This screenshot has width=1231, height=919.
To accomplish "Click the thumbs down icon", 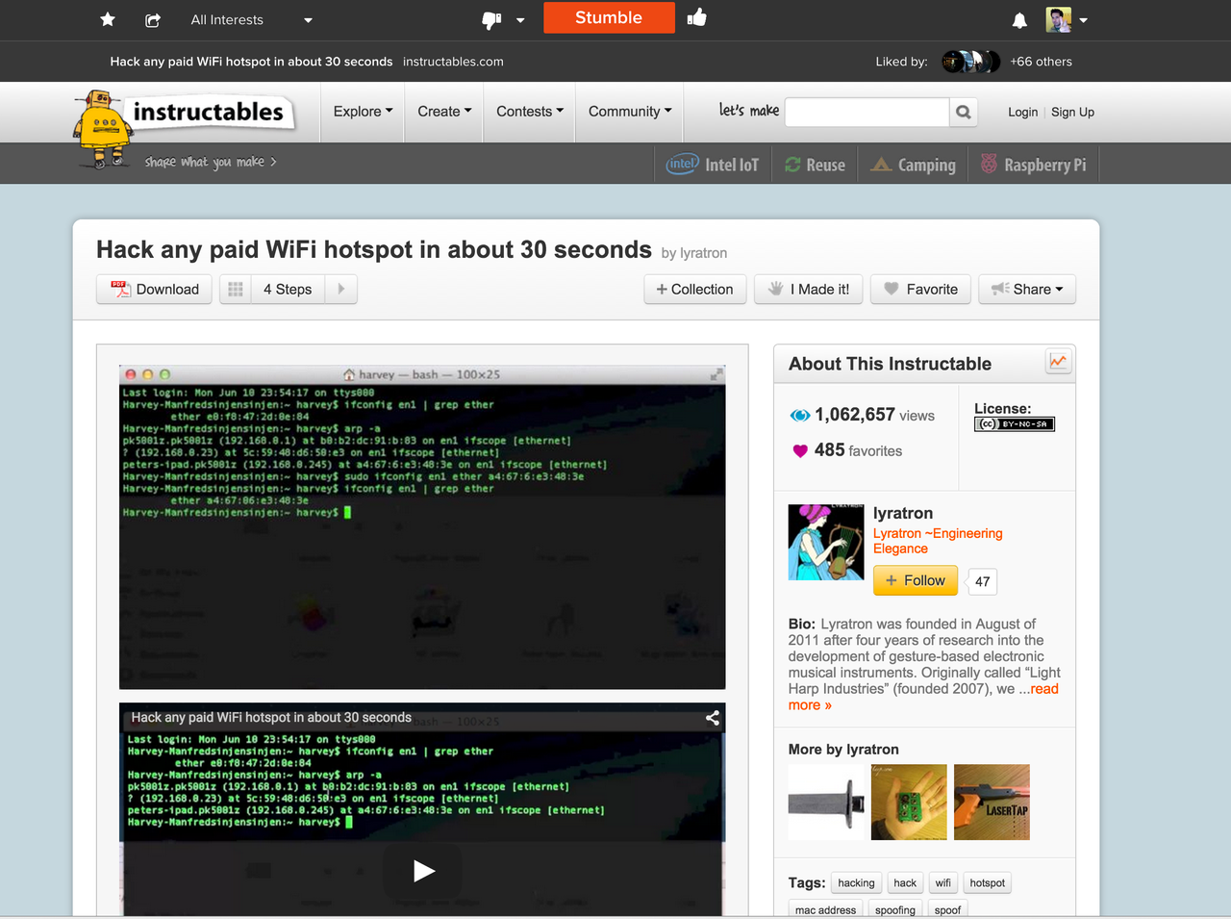I will (491, 19).
